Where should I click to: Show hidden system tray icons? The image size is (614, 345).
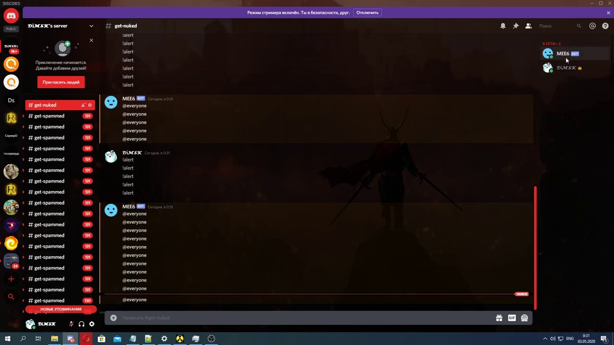pyautogui.click(x=545, y=339)
